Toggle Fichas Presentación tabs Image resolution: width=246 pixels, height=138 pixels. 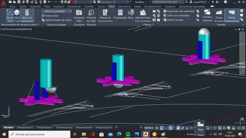coord(232,15)
